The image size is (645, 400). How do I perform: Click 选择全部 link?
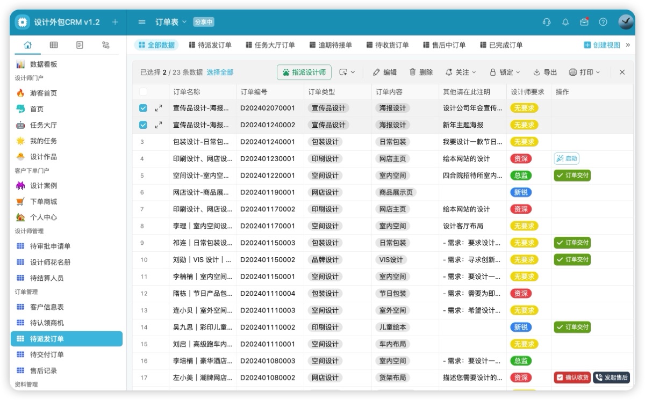[x=220, y=72]
